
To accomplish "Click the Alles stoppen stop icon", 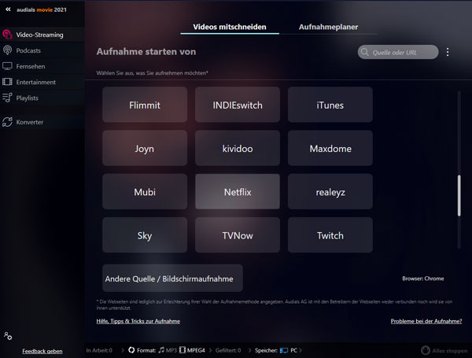I will click(426, 350).
